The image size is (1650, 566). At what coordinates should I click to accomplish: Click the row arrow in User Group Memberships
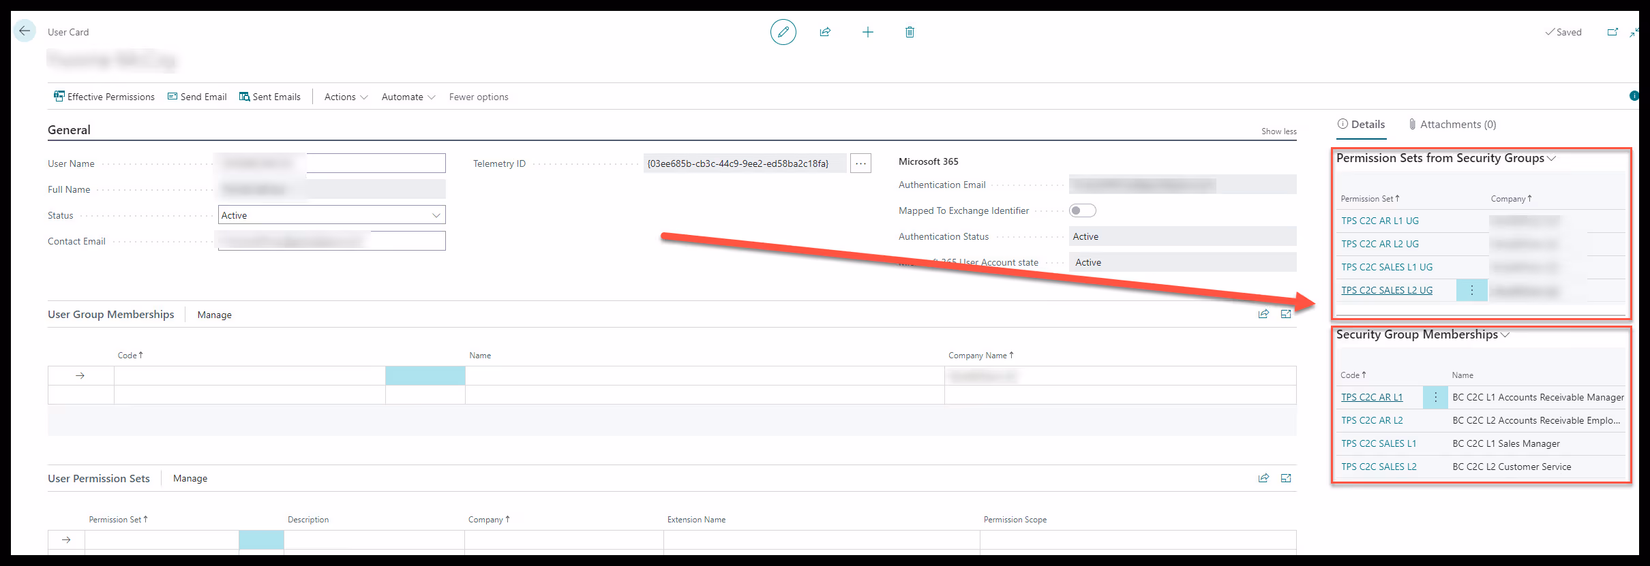pyautogui.click(x=80, y=375)
